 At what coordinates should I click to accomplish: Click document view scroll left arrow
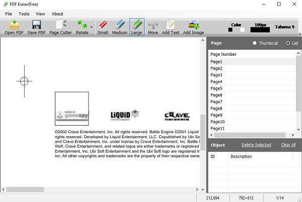pos(4,189)
